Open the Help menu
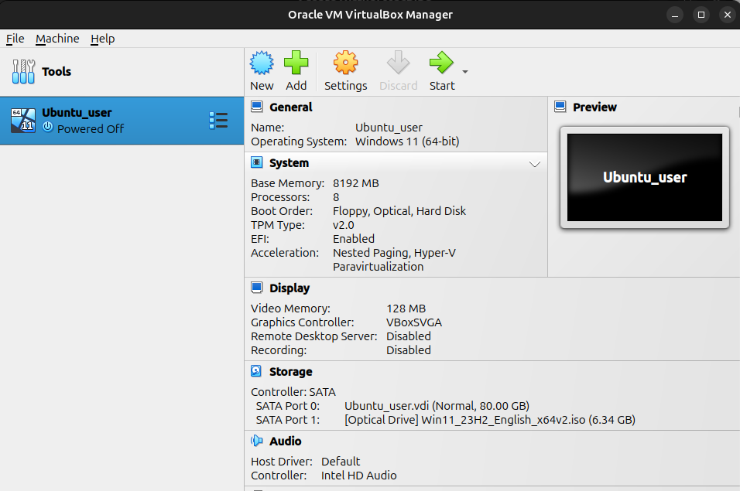The width and height of the screenshot is (740, 491). (x=103, y=39)
